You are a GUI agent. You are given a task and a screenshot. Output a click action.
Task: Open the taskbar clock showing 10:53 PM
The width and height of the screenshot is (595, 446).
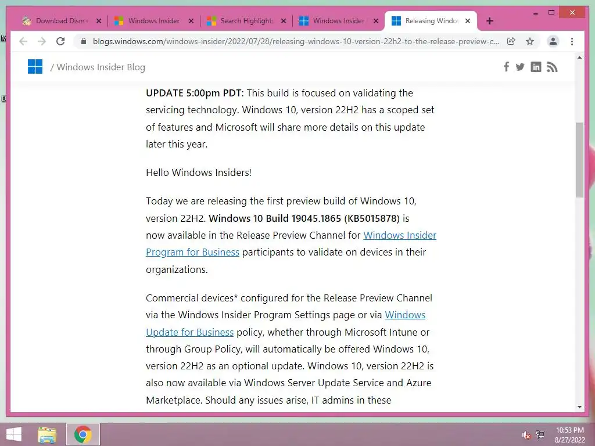click(x=569, y=435)
